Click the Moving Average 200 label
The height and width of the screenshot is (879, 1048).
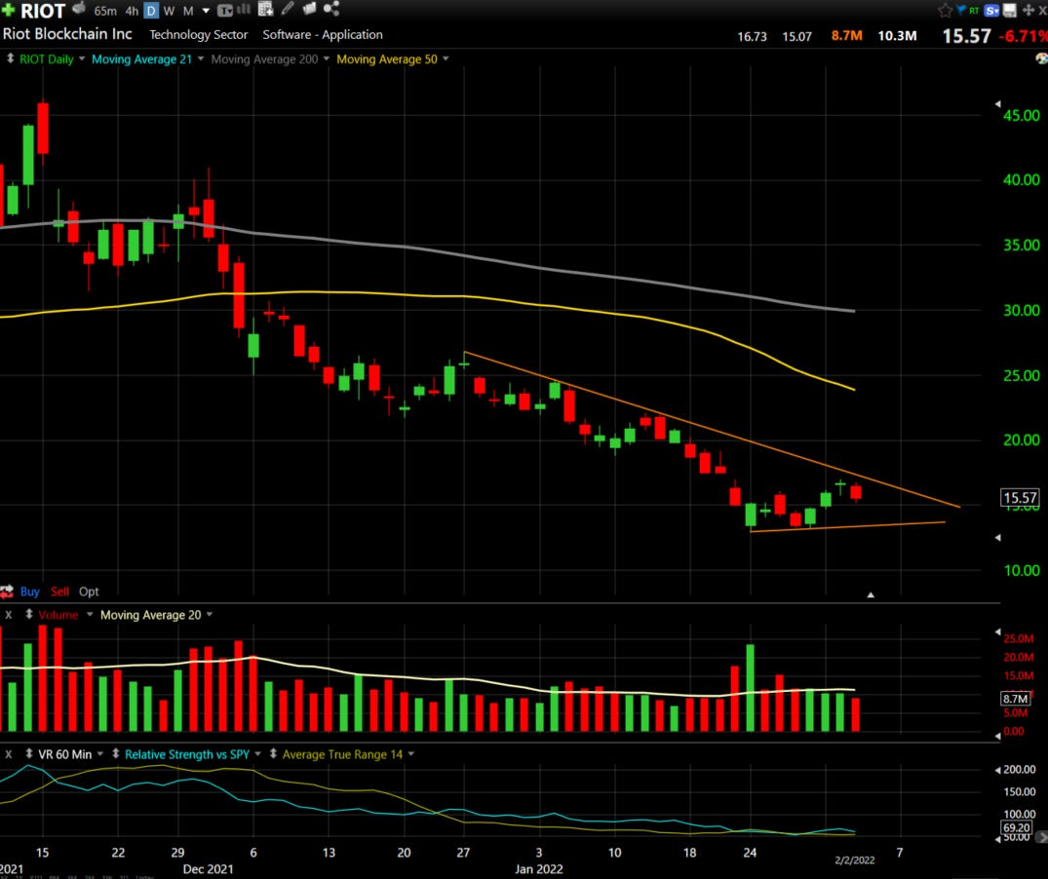(264, 58)
